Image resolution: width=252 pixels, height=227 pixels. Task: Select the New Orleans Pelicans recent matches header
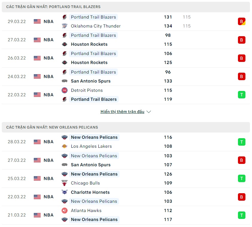pyautogui.click(x=52, y=127)
